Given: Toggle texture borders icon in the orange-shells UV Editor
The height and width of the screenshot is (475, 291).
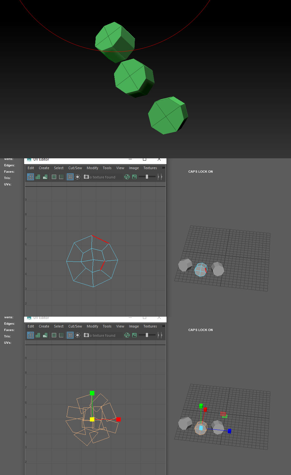Looking at the screenshot, I should tap(54, 335).
